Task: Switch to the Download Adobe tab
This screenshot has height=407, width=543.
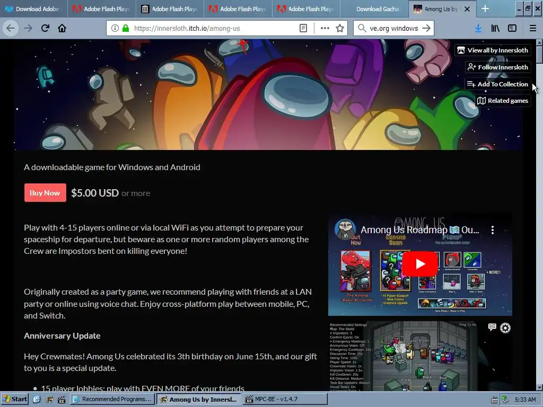Action: coord(34,9)
